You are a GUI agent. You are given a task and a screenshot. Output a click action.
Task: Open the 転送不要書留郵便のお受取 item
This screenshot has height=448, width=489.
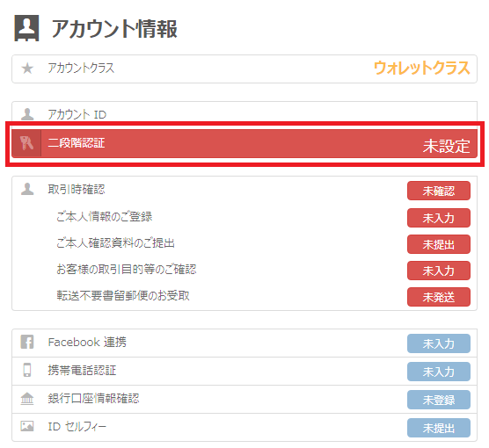pyautogui.click(x=123, y=296)
